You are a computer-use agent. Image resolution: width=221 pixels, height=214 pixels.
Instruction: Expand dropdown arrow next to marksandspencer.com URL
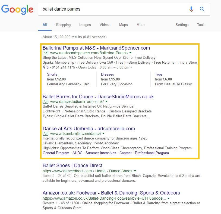130,53
